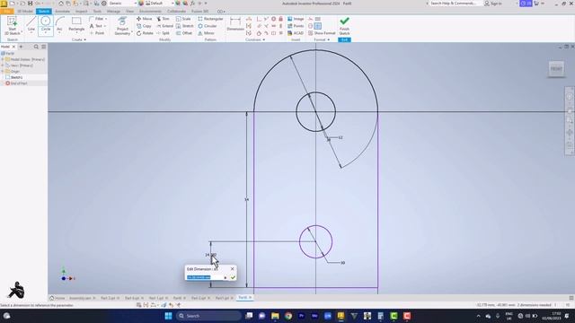Select the Line tool

tap(31, 25)
